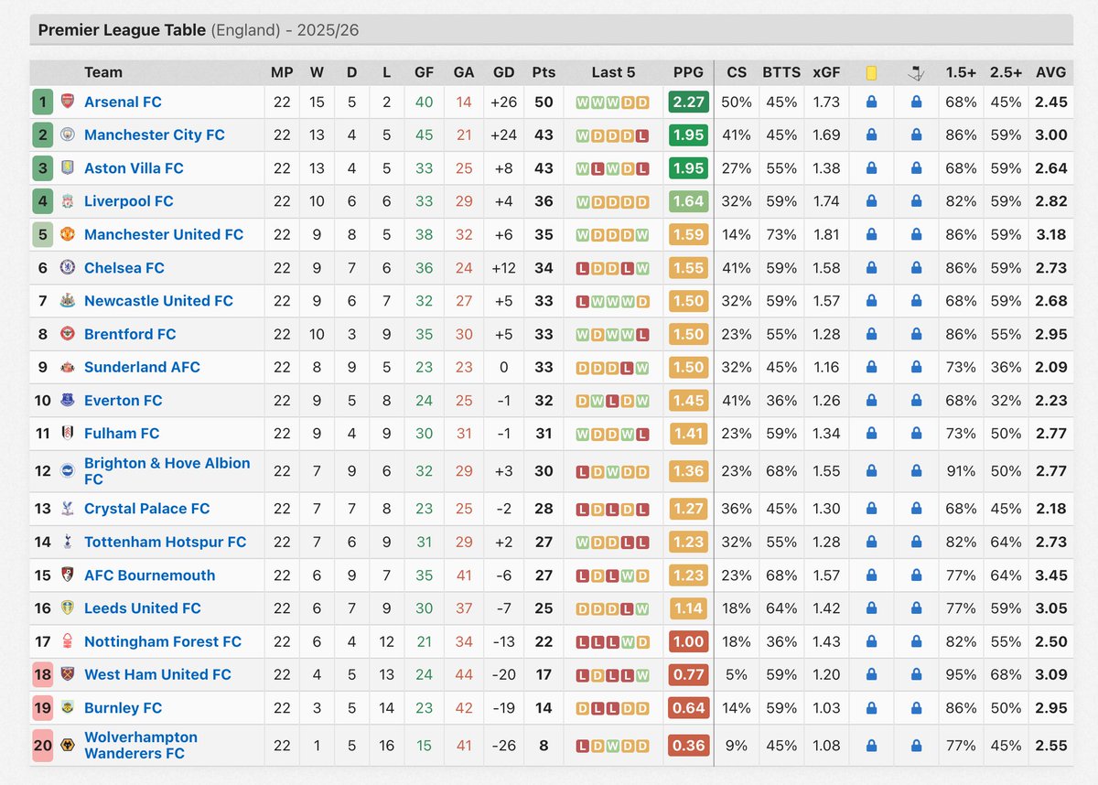Click Chelsea's locked yellow card stat icon
This screenshot has height=785, width=1098.
(x=871, y=268)
